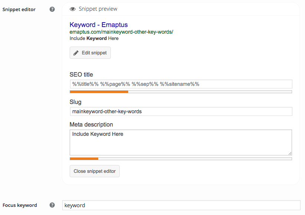Click into the Slug text field
Screen dimensions: 305x215
coord(181,111)
